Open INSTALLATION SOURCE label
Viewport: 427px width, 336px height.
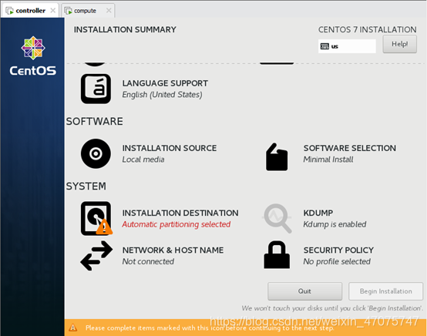(170, 148)
